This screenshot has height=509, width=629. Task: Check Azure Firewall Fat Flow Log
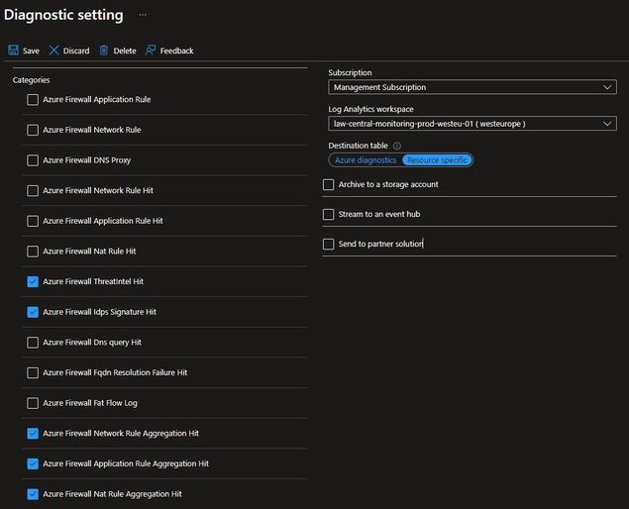pyautogui.click(x=33, y=403)
